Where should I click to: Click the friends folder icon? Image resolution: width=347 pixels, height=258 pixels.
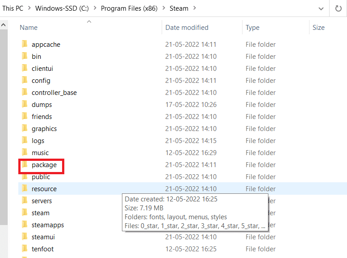(25, 116)
